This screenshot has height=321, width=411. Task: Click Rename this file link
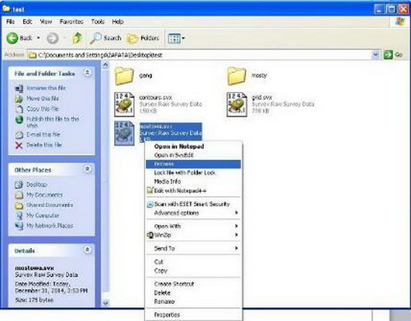pyautogui.click(x=46, y=88)
